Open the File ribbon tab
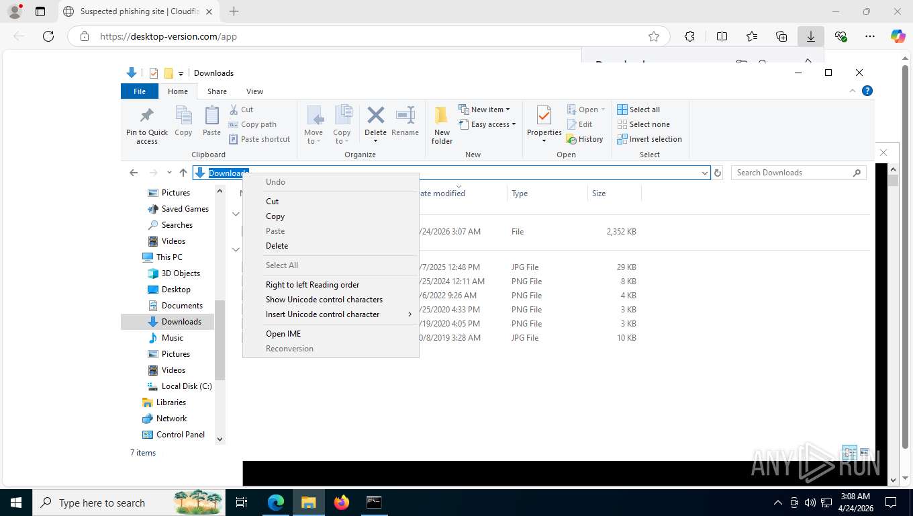913x516 pixels. tap(140, 91)
